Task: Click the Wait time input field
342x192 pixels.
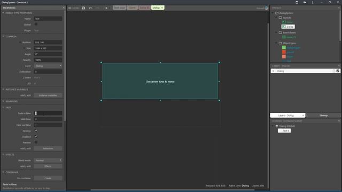Action: (48, 119)
